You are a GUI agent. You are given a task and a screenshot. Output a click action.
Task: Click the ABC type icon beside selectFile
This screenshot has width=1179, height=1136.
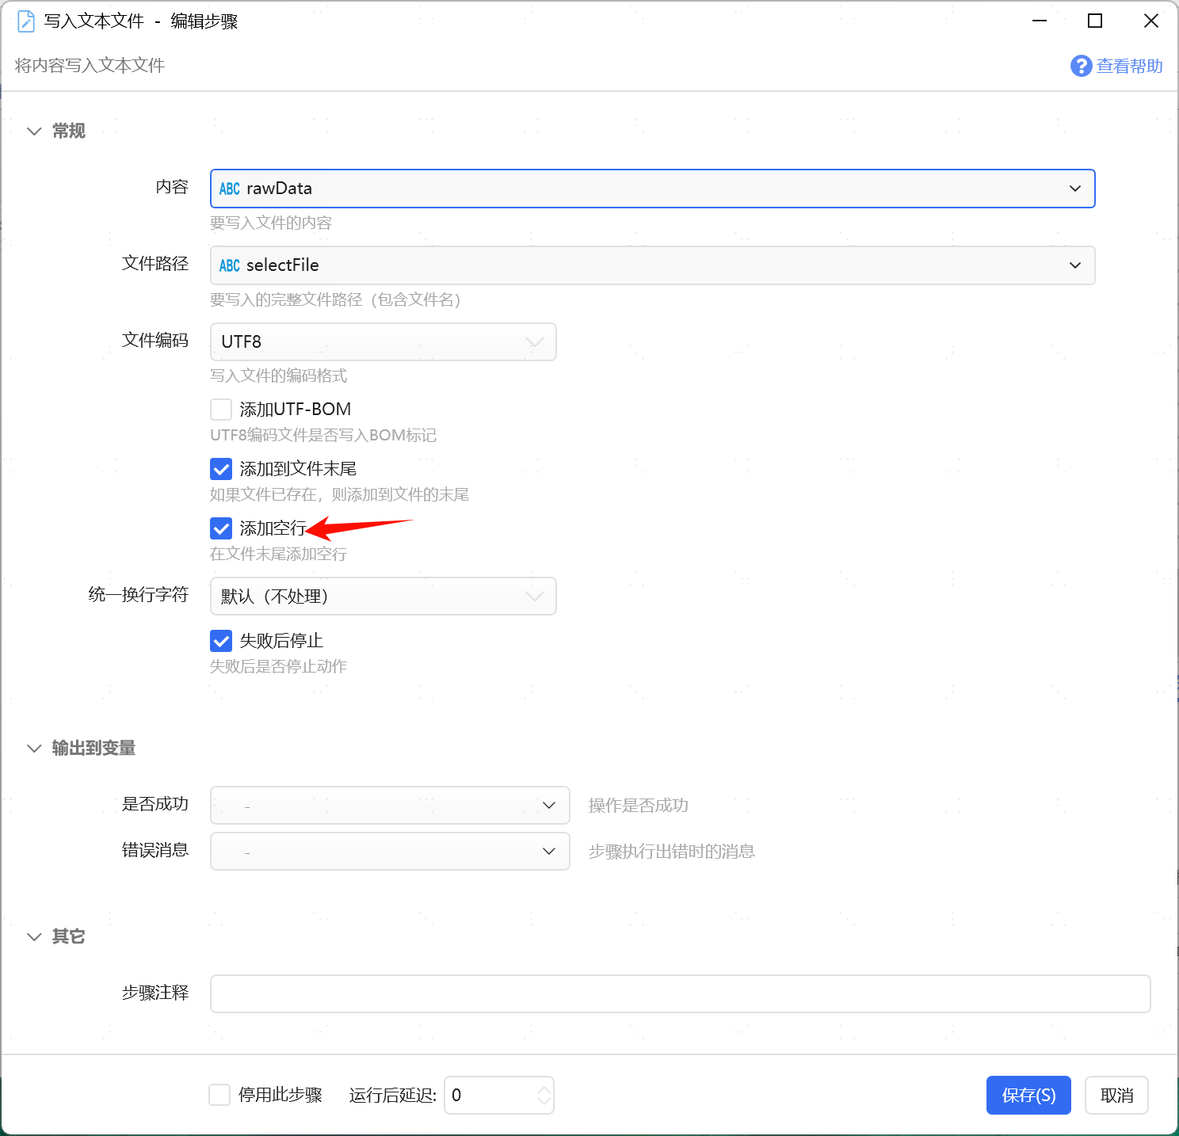point(230,265)
